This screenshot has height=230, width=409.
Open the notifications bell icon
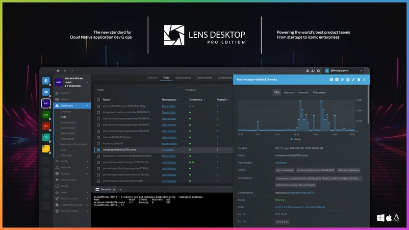coord(308,71)
